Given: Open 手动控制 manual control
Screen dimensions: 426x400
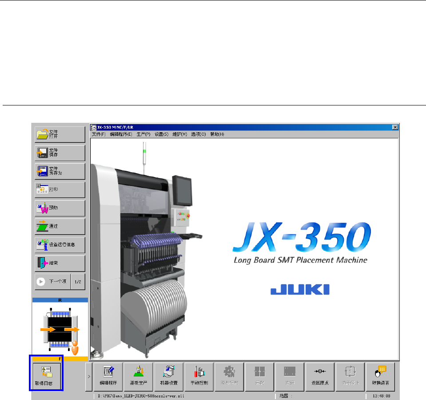Looking at the screenshot, I should 199,376.
